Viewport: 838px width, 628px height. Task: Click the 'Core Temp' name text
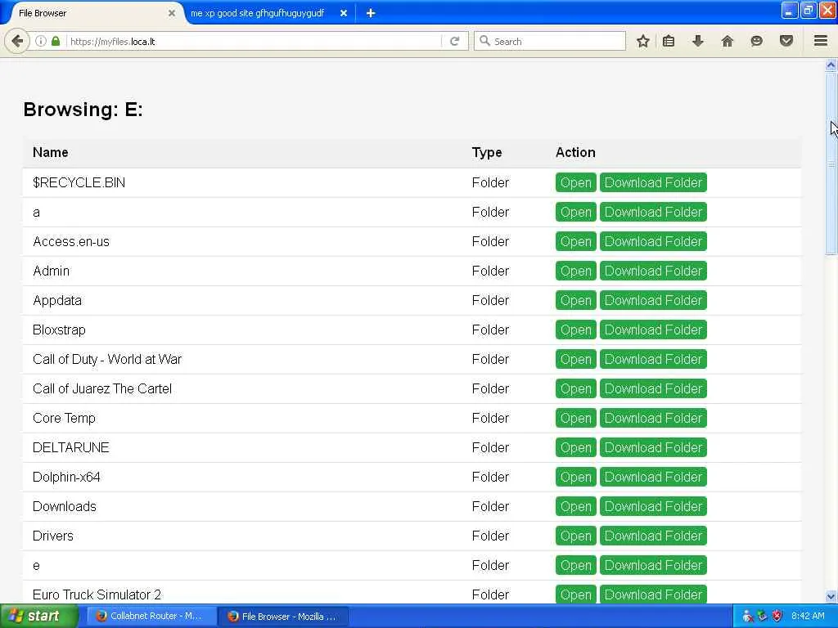[x=64, y=418]
